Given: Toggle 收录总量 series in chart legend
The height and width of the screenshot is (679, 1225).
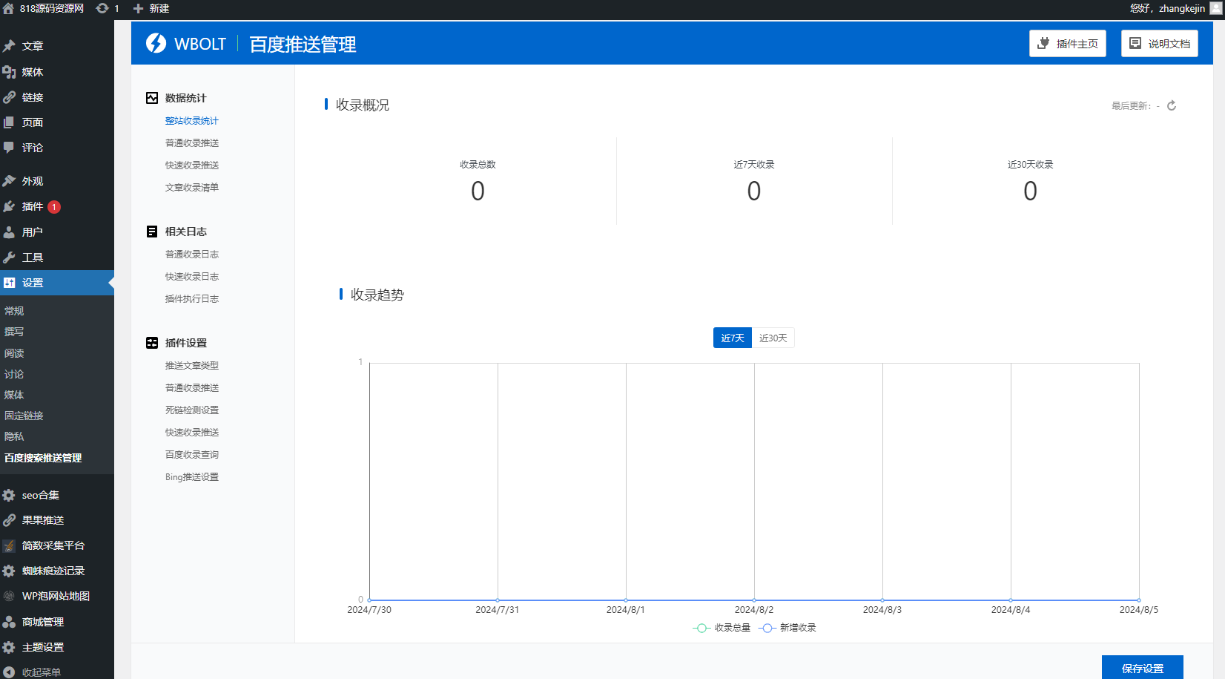Looking at the screenshot, I should [x=722, y=628].
